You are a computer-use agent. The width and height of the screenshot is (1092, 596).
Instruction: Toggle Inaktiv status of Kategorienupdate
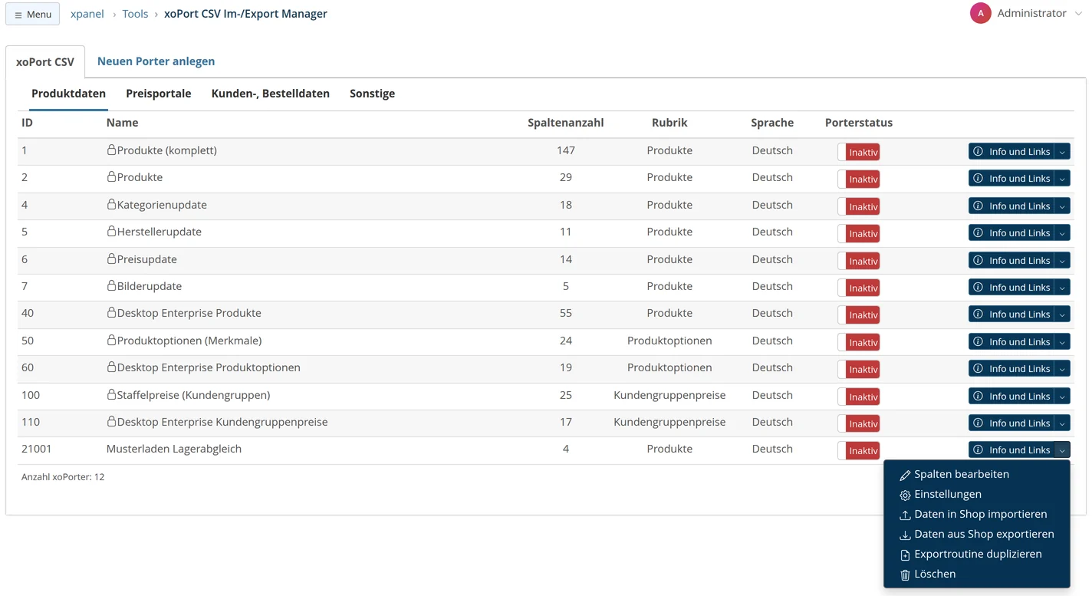coord(859,206)
